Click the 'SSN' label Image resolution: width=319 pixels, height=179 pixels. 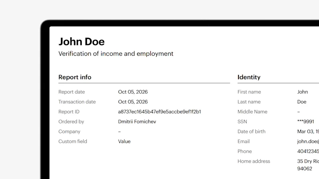(x=242, y=122)
